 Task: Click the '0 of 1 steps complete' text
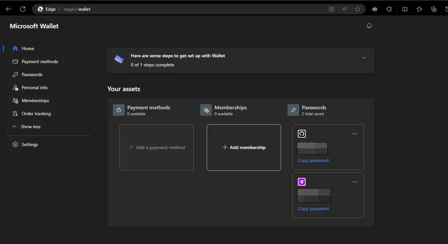[152, 65]
